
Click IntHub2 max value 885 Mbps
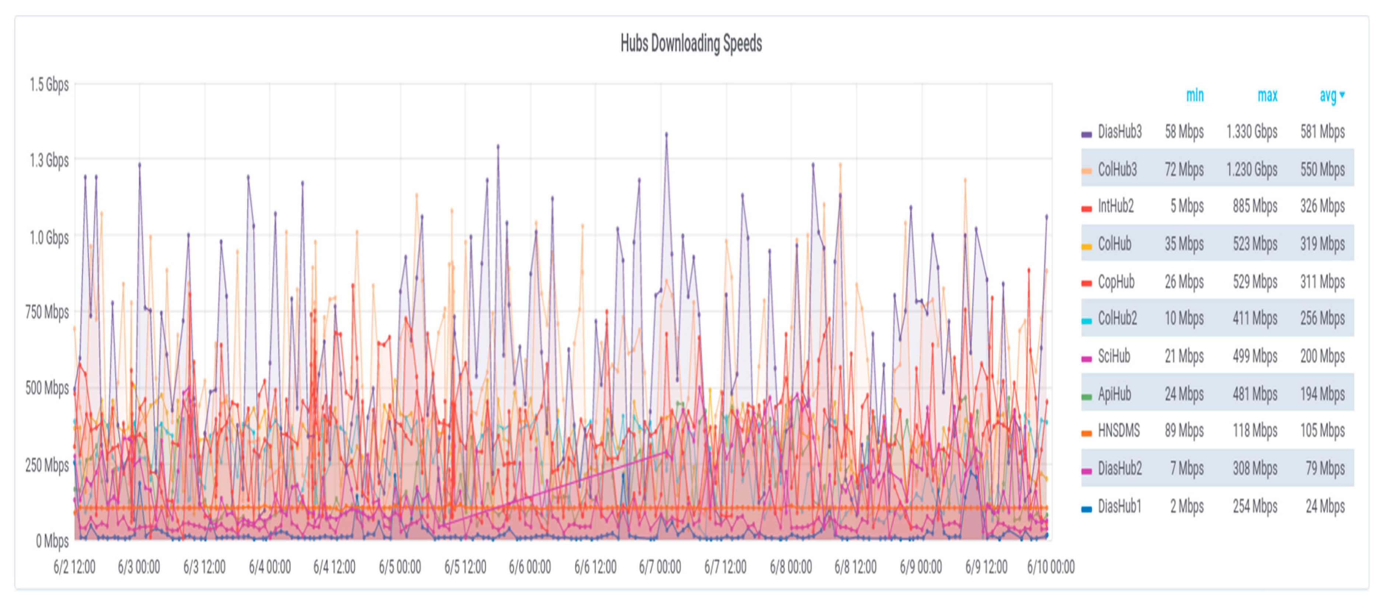tap(1255, 206)
